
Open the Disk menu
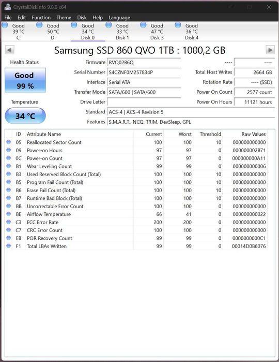(82, 18)
